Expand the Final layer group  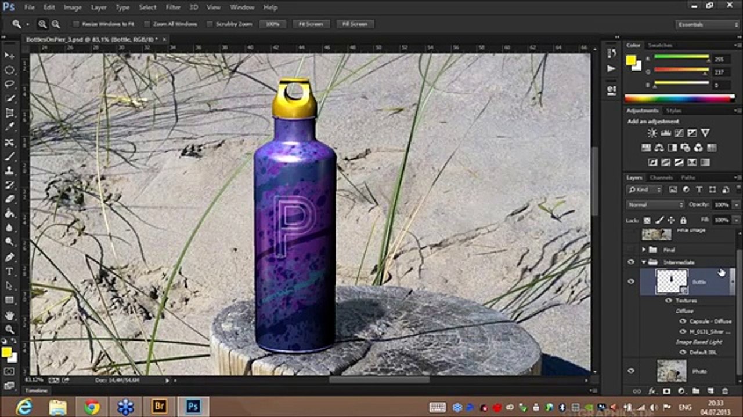(x=644, y=250)
